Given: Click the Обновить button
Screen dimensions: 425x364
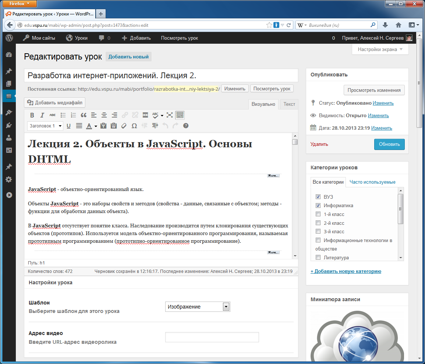Looking at the screenshot, I should click(x=389, y=144).
